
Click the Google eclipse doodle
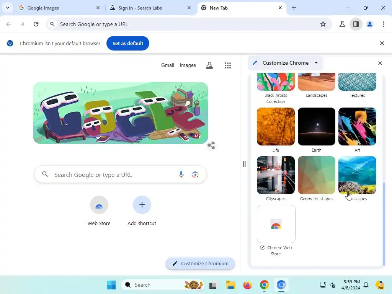(x=121, y=113)
